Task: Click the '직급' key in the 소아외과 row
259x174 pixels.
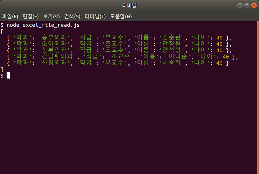Action: 86,44
